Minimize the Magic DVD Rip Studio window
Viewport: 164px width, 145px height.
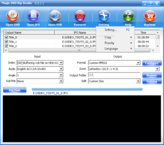pos(145,4)
